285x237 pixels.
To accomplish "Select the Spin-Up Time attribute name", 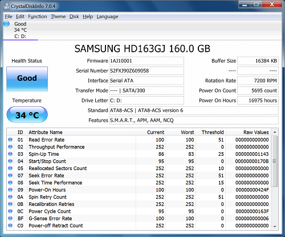I will (44, 154).
